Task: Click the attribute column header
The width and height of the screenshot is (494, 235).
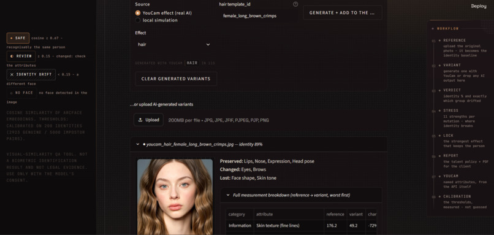Action: tap(289, 214)
